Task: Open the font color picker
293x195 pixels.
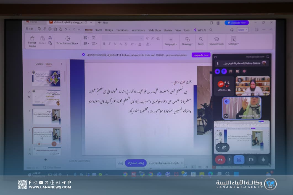Action: [140, 44]
